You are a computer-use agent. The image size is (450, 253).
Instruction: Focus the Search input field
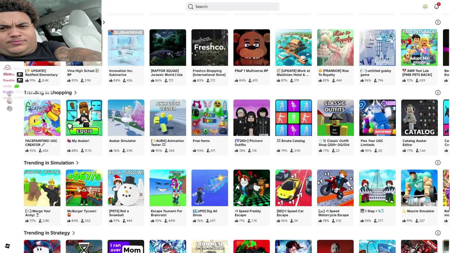point(232,7)
